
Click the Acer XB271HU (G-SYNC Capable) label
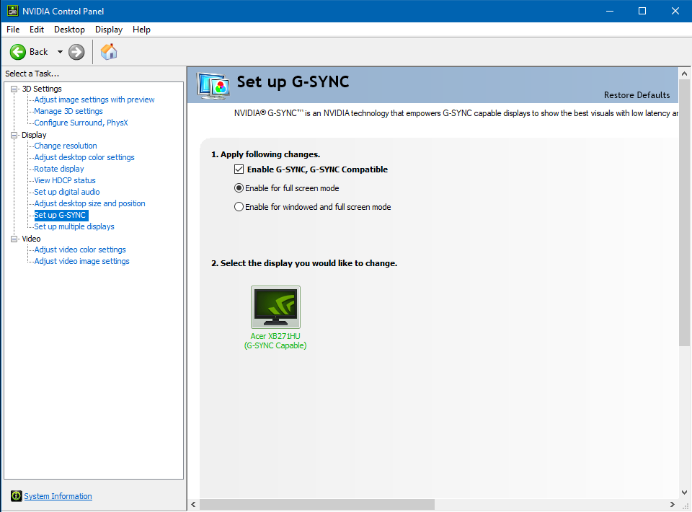tap(275, 341)
